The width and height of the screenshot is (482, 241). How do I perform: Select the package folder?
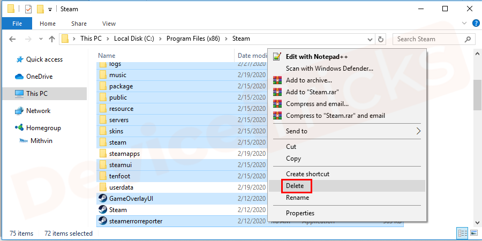121,86
